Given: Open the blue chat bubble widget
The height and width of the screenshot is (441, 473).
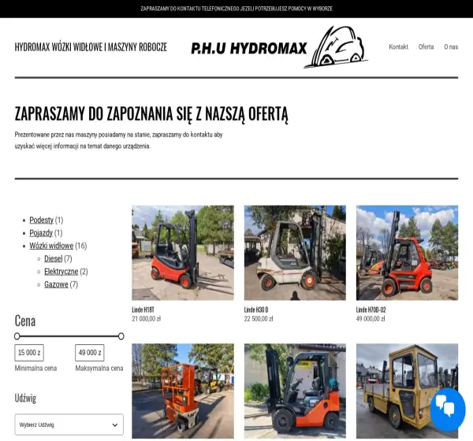Looking at the screenshot, I should click(448, 409).
